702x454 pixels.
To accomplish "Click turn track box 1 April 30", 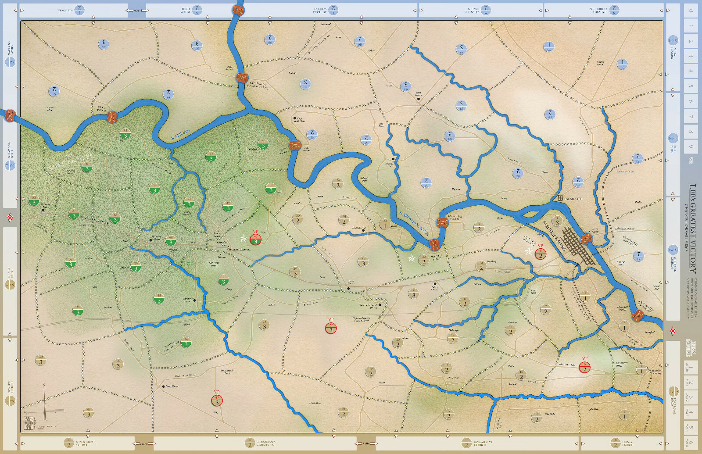I will pos(691,367).
